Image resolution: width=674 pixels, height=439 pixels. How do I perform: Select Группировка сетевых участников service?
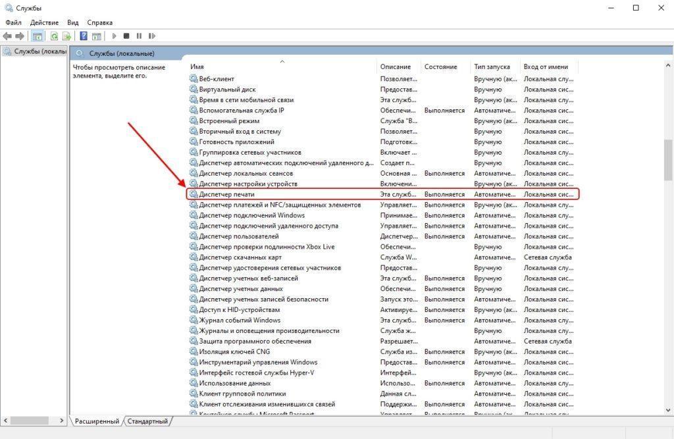tap(250, 153)
